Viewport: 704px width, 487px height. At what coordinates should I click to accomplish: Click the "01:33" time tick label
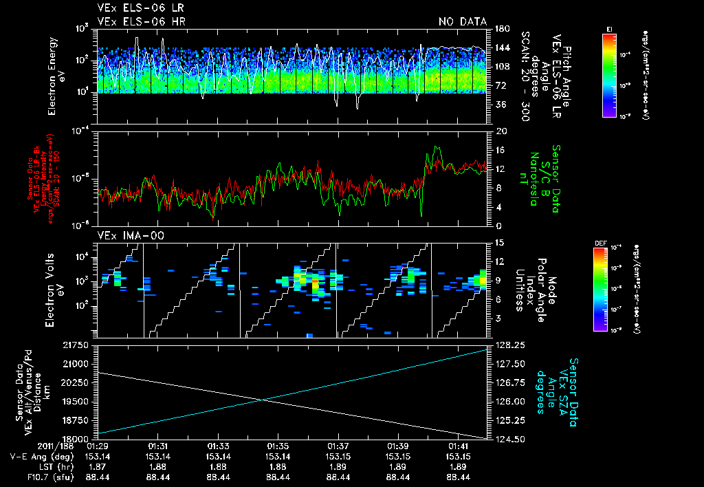[218, 446]
